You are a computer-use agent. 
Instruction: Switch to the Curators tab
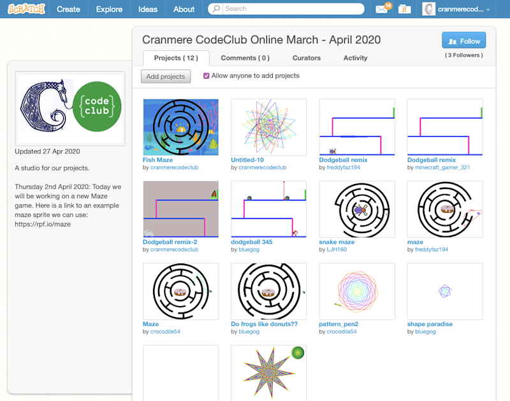pyautogui.click(x=307, y=58)
